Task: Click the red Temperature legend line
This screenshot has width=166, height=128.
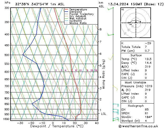Action: [66, 9]
